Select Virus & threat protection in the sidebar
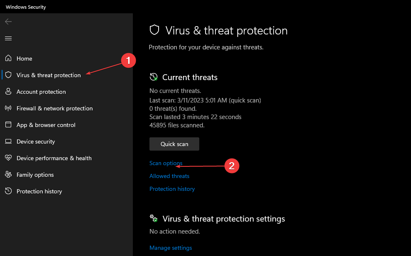 (x=49, y=75)
